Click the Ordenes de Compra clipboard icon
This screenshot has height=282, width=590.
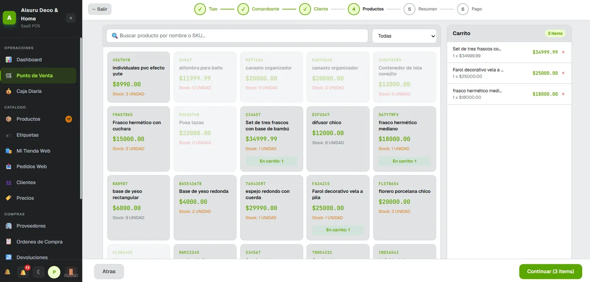[x=8, y=242]
